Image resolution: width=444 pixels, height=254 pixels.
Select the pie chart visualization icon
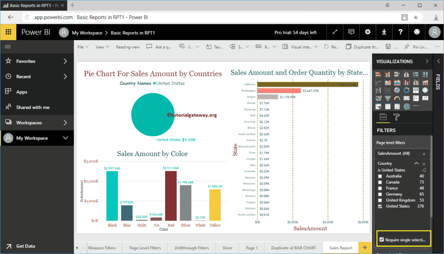point(397,90)
